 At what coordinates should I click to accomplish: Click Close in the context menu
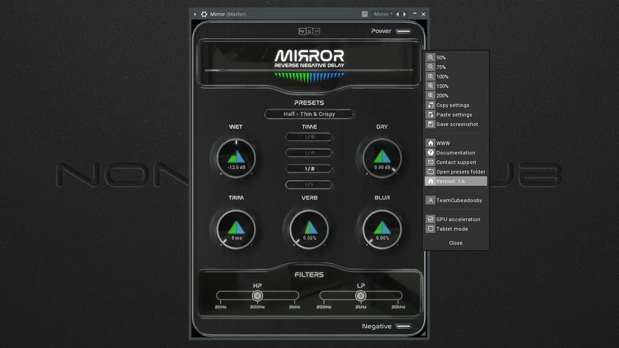click(x=456, y=243)
